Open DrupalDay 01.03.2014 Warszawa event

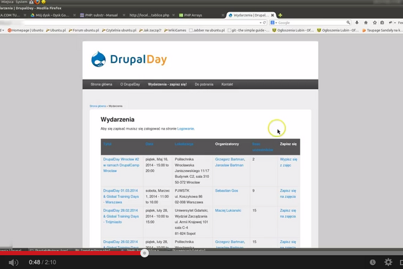[x=121, y=194]
